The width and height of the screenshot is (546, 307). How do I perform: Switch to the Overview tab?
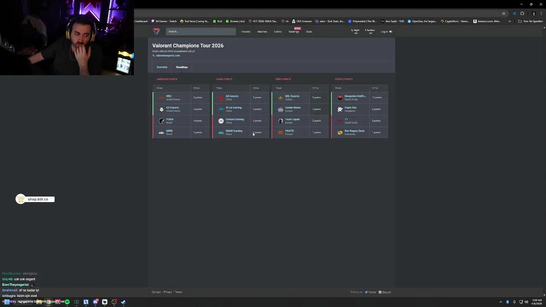(162, 67)
